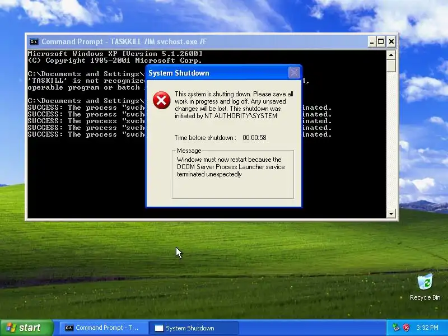Switch to Command Prompt taskbar button
The height and width of the screenshot is (336, 448).
[102, 328]
